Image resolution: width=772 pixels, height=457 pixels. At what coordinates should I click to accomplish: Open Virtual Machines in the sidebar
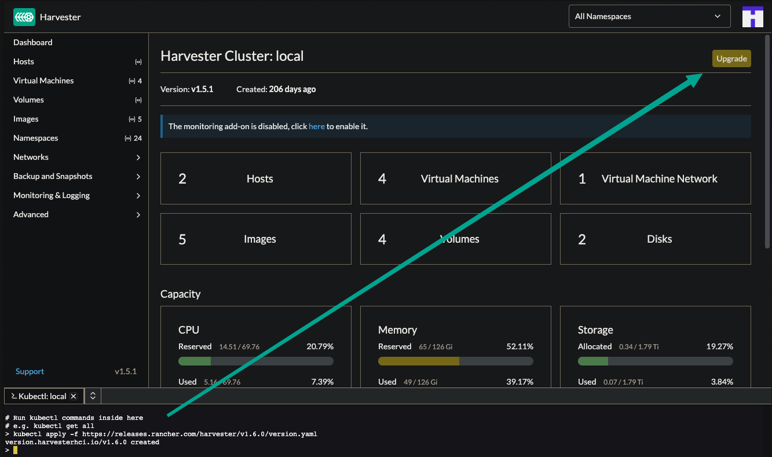[x=43, y=81]
